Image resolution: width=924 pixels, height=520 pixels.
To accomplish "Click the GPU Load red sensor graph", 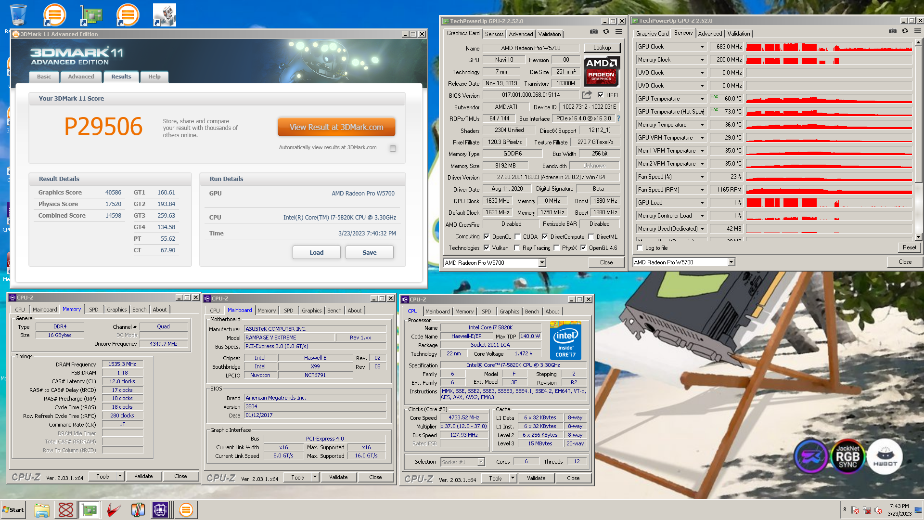I will tap(829, 203).
